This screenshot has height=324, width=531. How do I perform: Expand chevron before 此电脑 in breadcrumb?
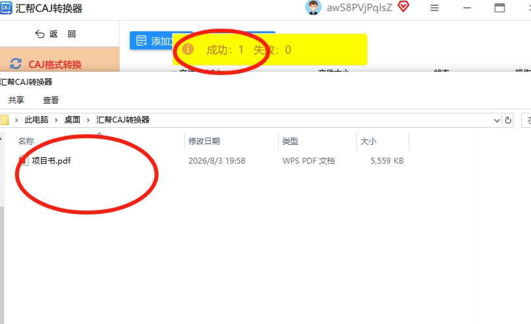(x=16, y=120)
